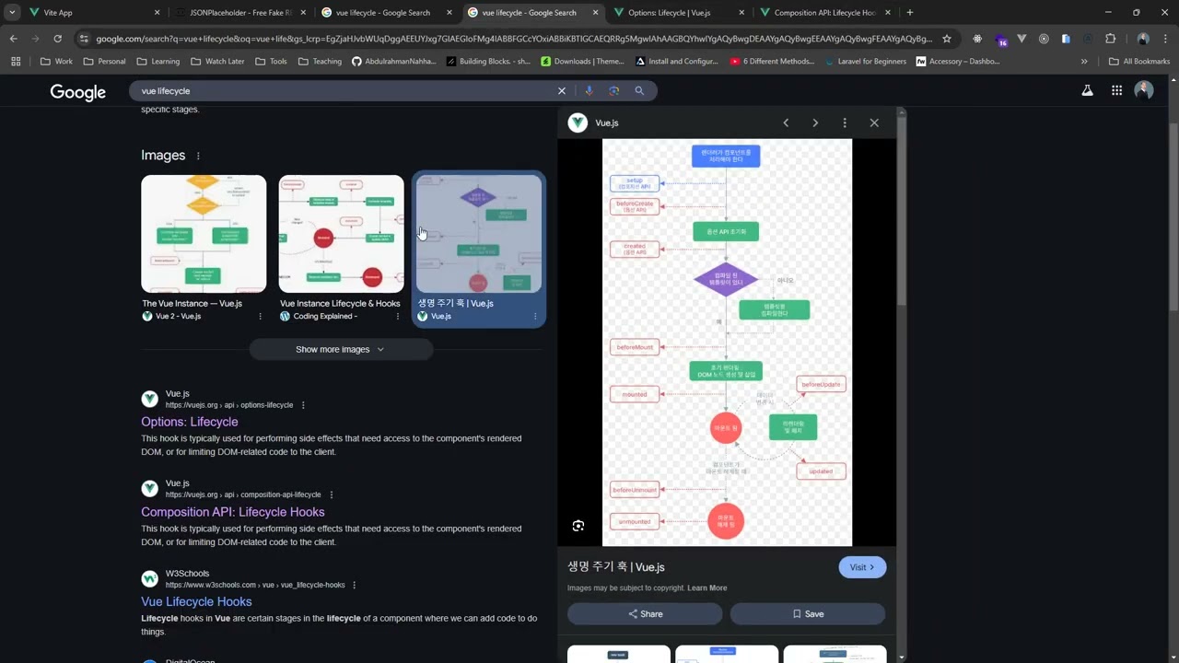Open Vue Lifecycle Hooks W3Schools result
This screenshot has width=1179, height=663.
(x=196, y=601)
